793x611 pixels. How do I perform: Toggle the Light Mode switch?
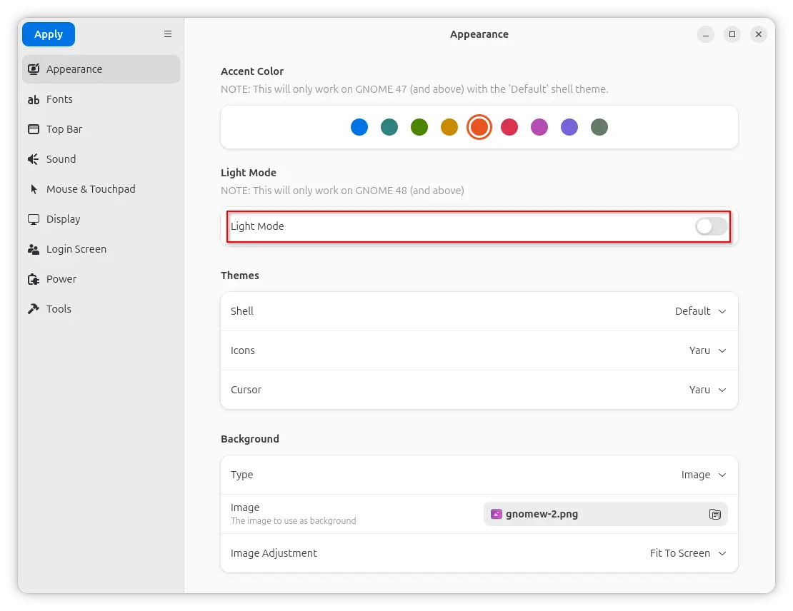click(711, 226)
